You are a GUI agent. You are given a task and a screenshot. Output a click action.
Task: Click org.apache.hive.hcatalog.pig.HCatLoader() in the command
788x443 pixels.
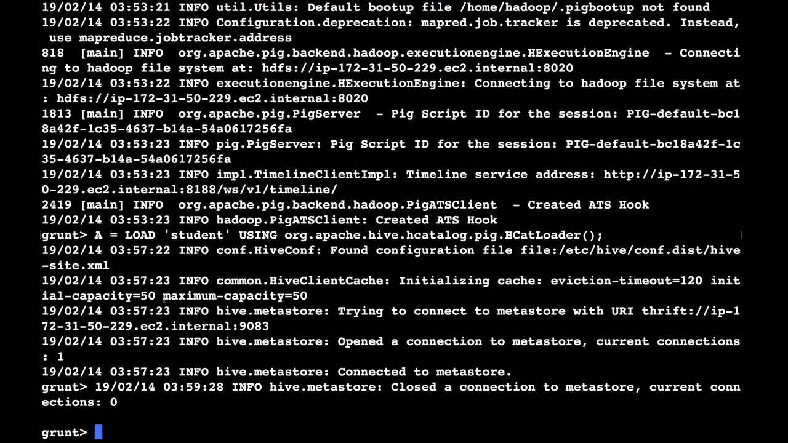[440, 235]
